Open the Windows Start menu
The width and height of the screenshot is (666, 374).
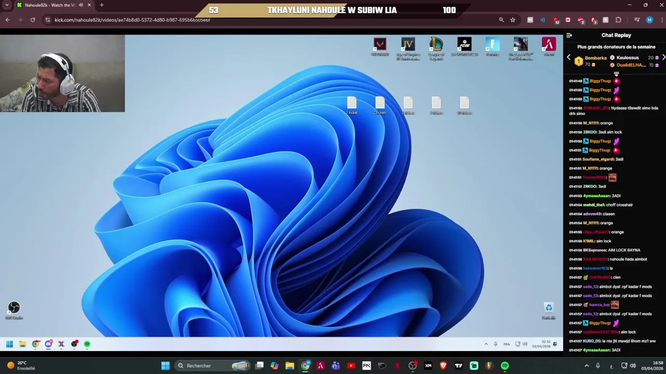pos(165,366)
